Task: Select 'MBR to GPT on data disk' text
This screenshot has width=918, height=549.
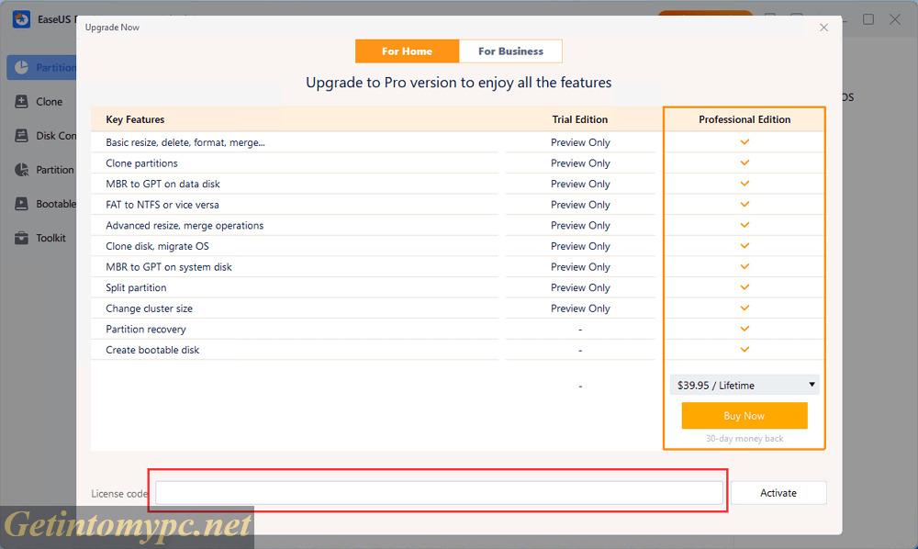Action: 162,184
